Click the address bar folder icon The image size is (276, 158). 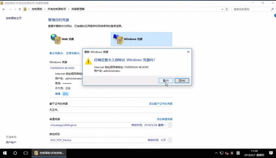pos(25,9)
